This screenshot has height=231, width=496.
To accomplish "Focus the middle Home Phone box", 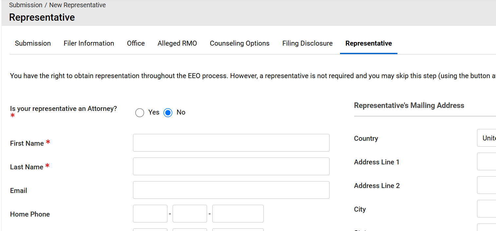I will tap(190, 214).
